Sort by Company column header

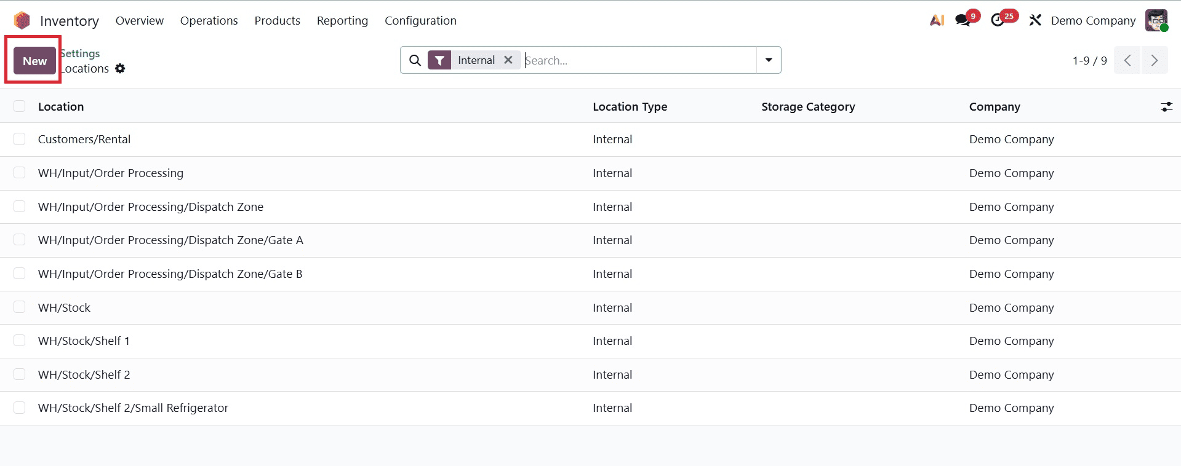pyautogui.click(x=995, y=106)
